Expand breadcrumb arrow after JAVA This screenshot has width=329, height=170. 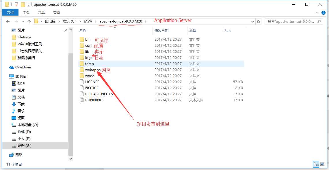pos(96,21)
